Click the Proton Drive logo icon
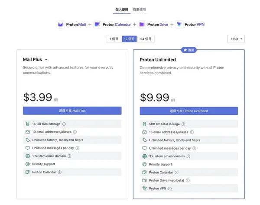 [x=141, y=24]
